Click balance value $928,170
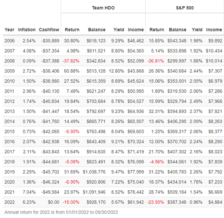This screenshot has width=224, height=218. (96, 202)
